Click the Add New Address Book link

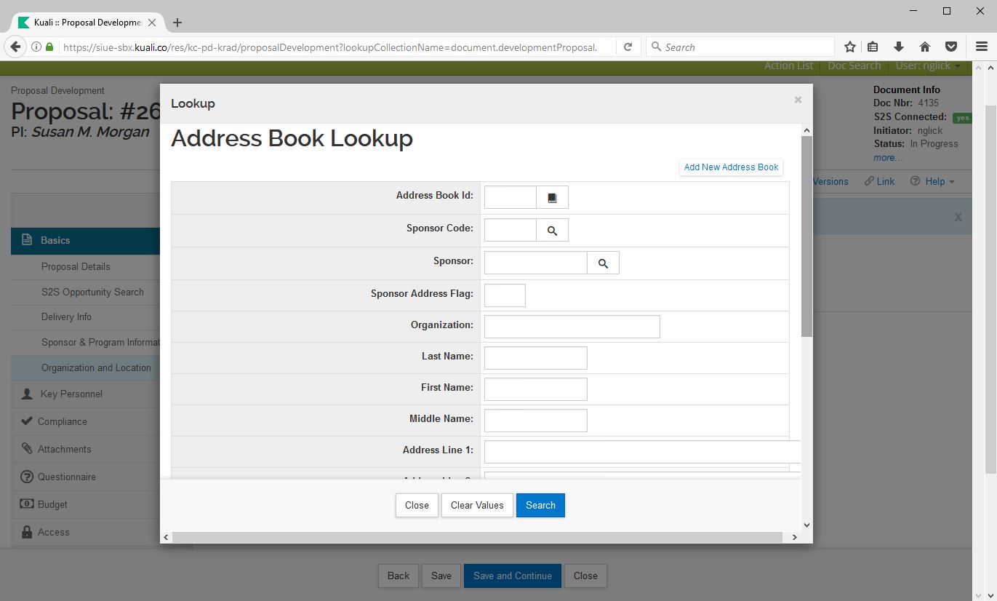(731, 167)
